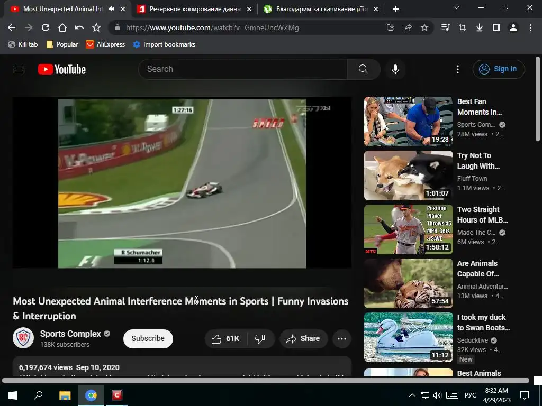Open tab search chevron in title bar
Screen dimensions: 542x406
[x=457, y=7]
